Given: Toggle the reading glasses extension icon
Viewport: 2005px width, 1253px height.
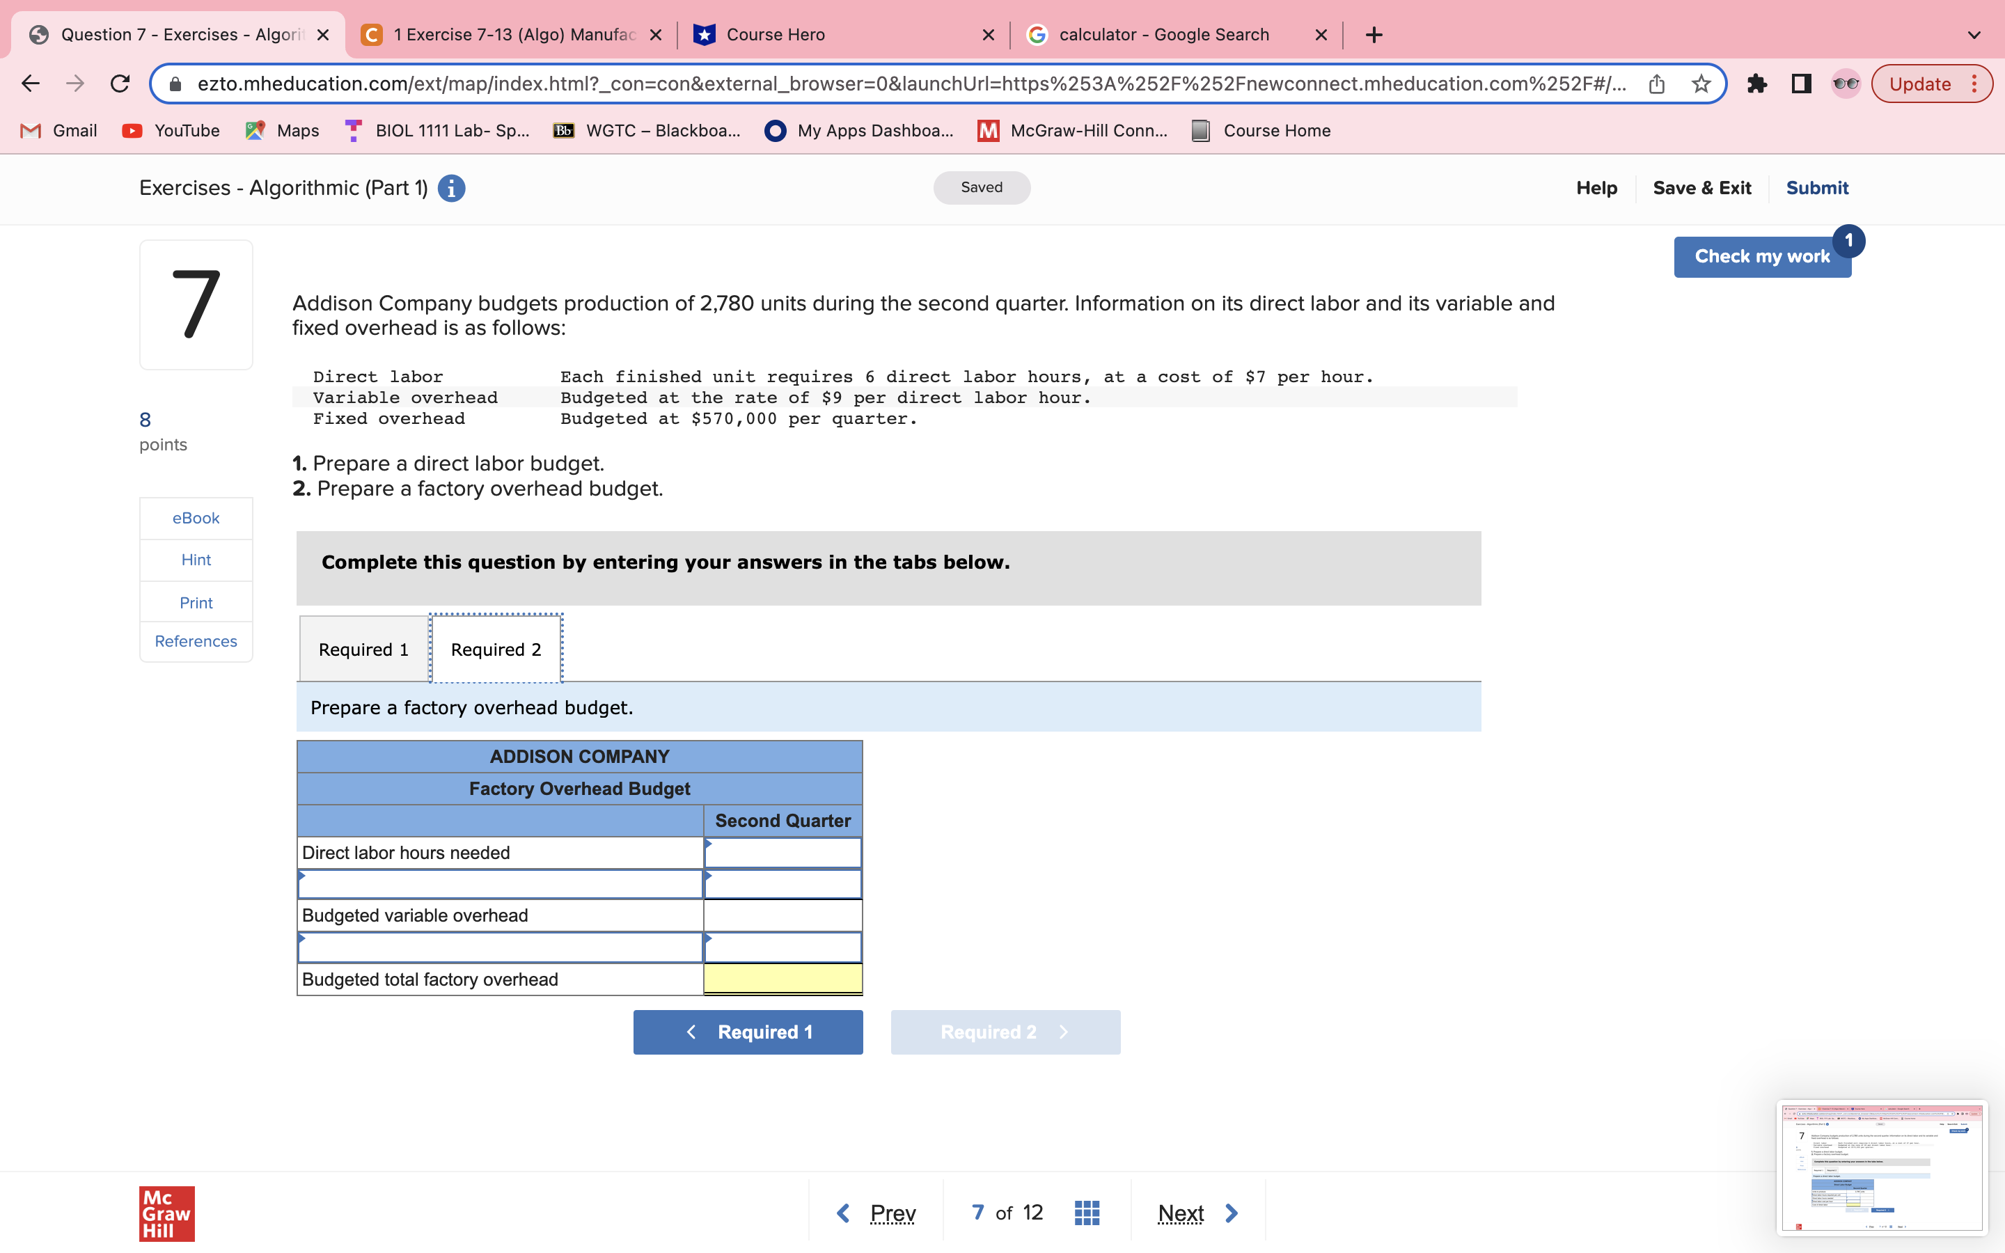Looking at the screenshot, I should [1845, 83].
